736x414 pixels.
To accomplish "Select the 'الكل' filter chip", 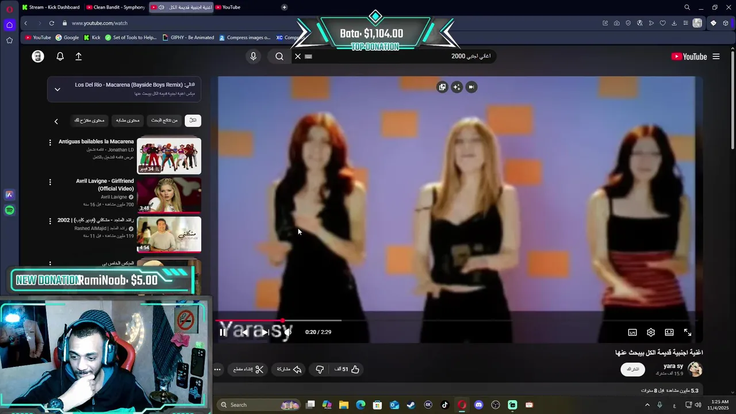I will [193, 120].
